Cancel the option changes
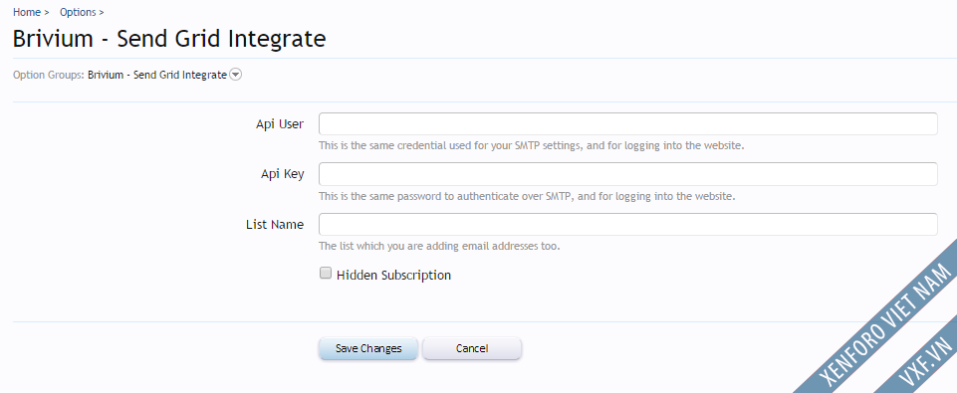Screen dimensions: 957x393 click(x=472, y=348)
